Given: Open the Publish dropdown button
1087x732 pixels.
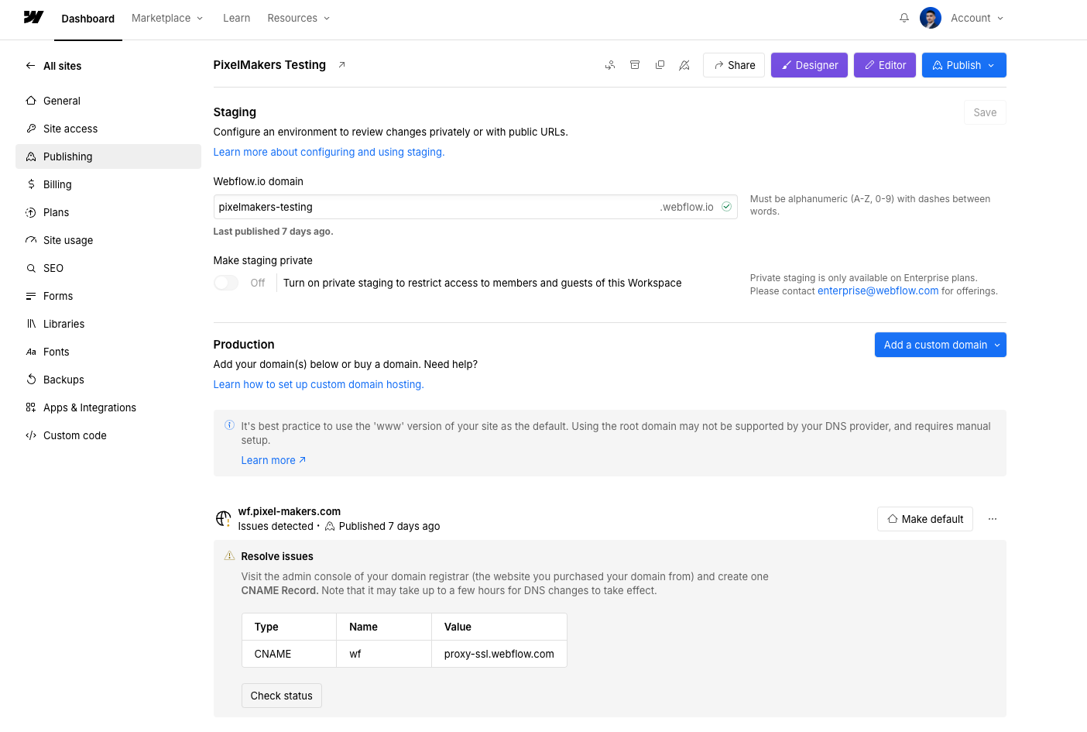Looking at the screenshot, I should 964,65.
